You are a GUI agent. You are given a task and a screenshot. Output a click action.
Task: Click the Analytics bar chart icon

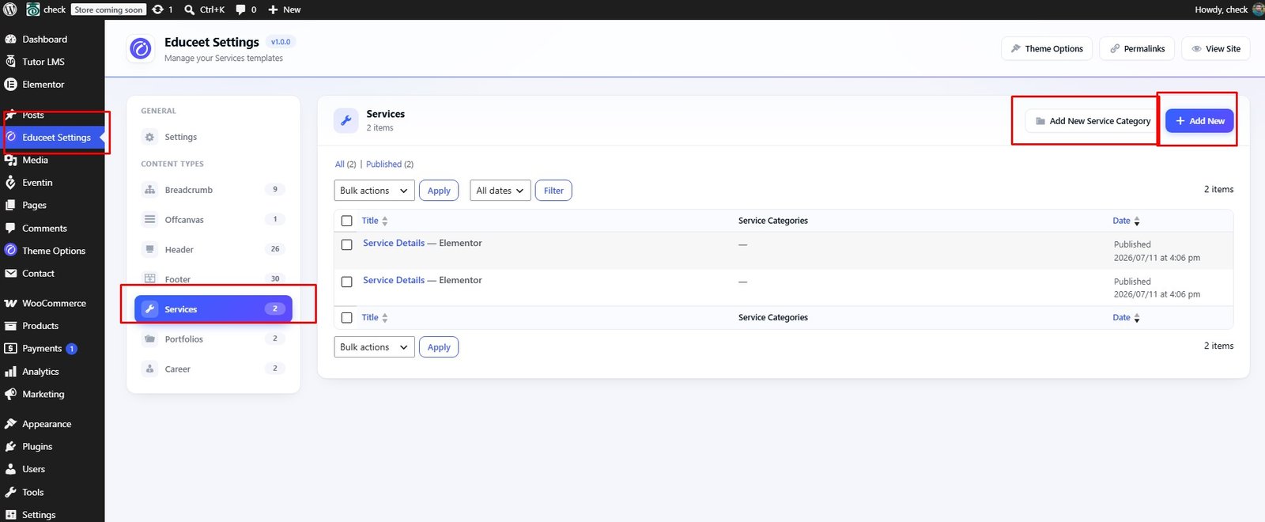tap(10, 371)
